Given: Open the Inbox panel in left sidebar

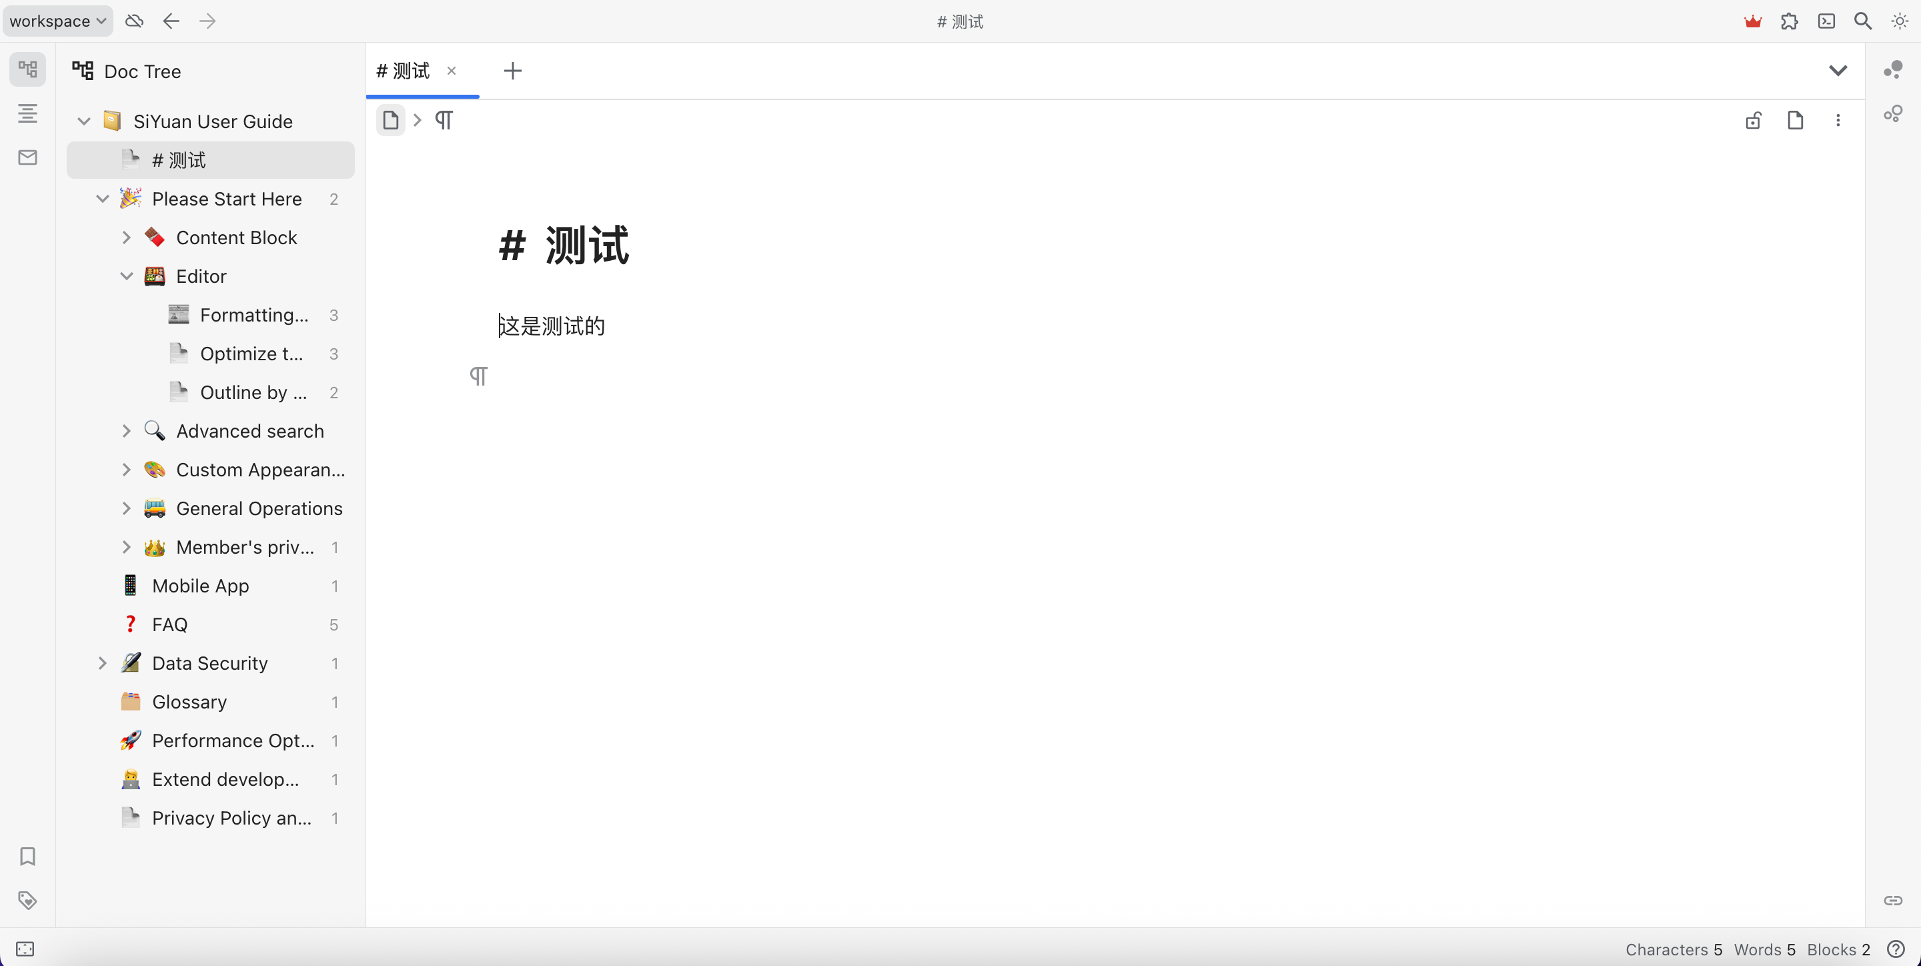Looking at the screenshot, I should pyautogui.click(x=27, y=157).
